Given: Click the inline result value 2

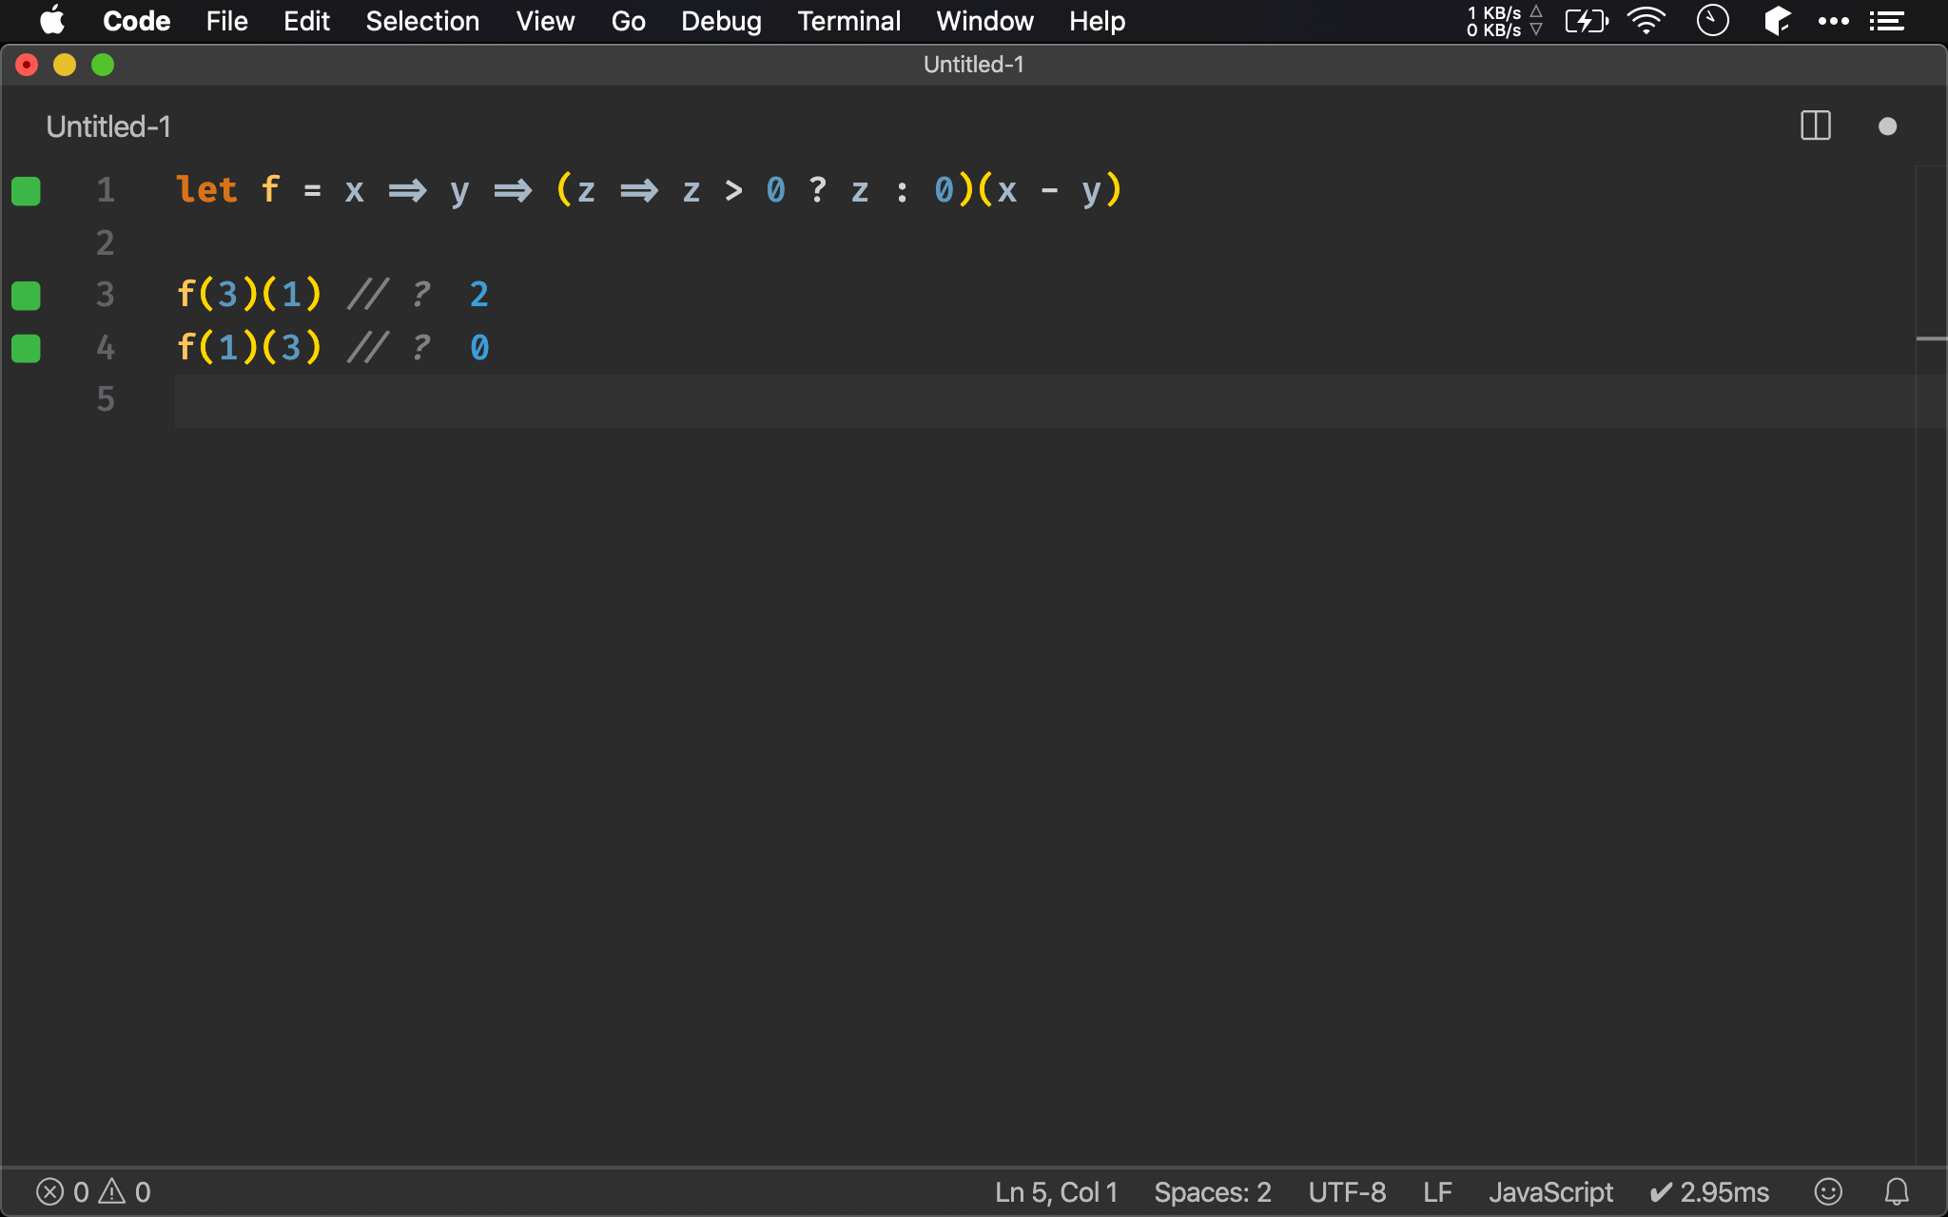Looking at the screenshot, I should [x=479, y=294].
